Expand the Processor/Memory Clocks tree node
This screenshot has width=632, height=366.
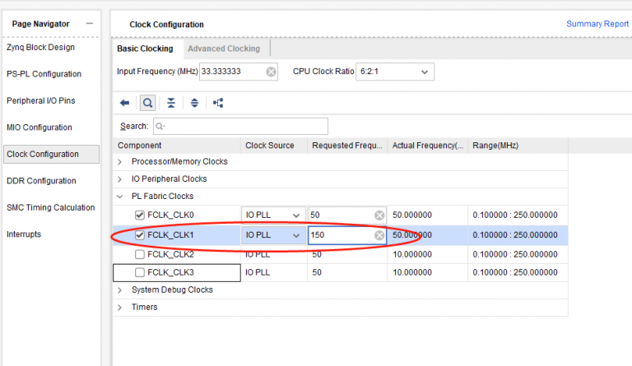point(122,161)
